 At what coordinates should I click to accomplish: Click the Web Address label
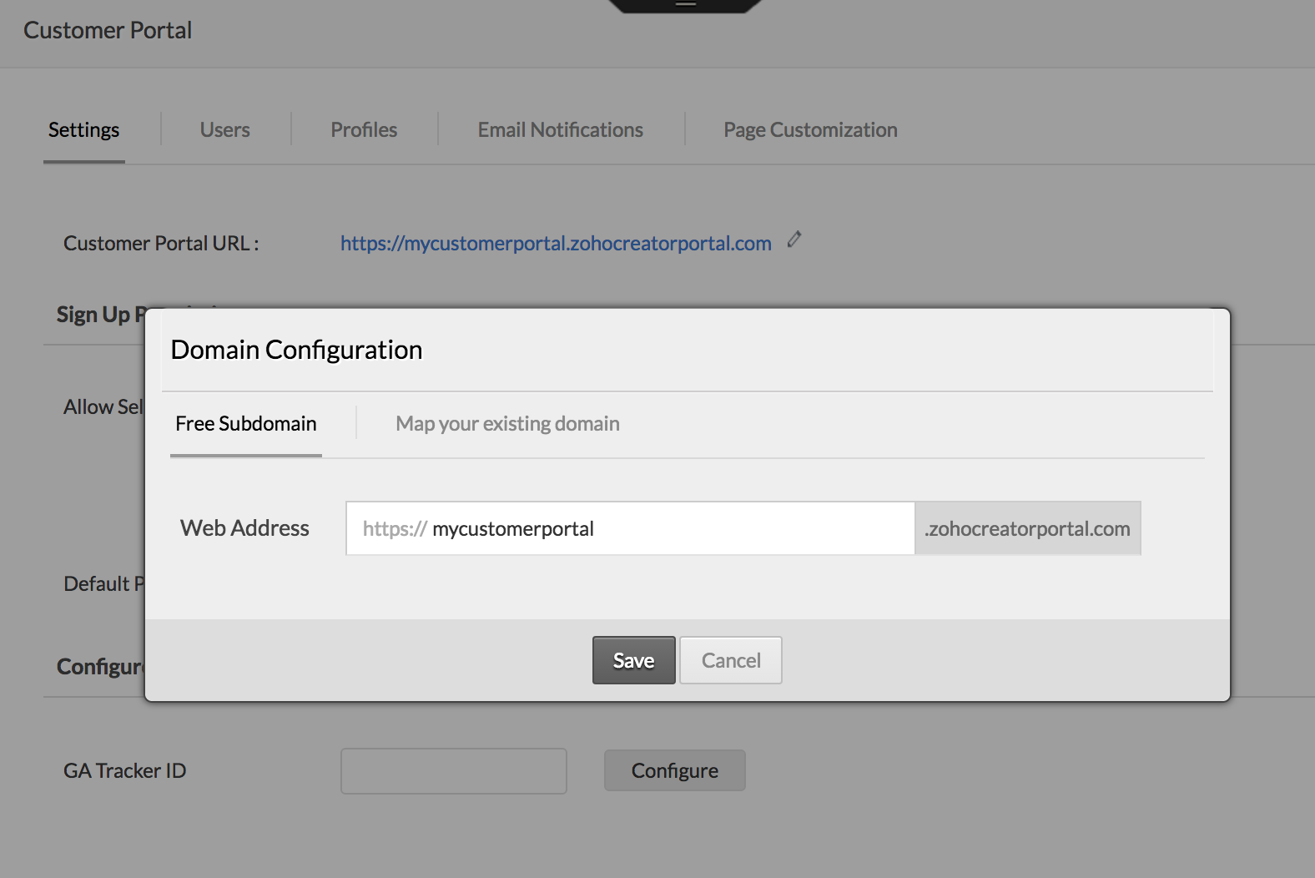244,528
